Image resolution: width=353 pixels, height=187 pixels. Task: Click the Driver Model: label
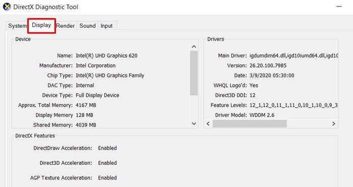[231, 115]
